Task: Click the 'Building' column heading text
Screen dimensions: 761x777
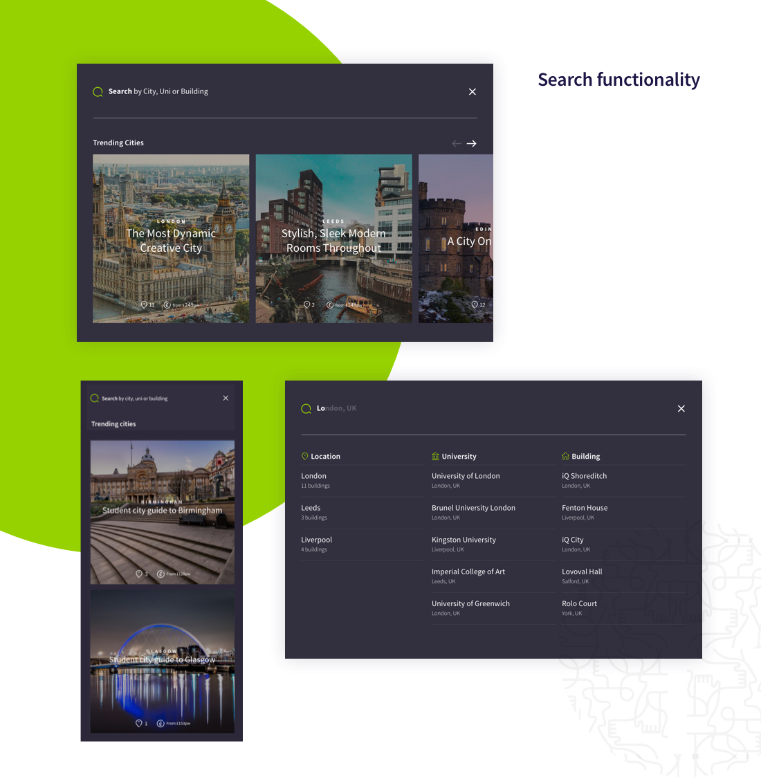Action: tap(585, 457)
